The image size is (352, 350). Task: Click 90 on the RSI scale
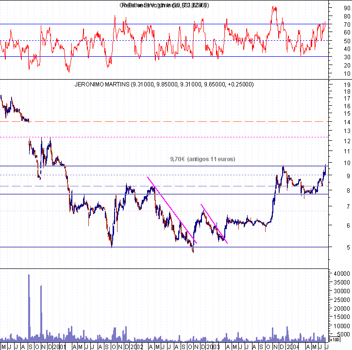[347, 8]
